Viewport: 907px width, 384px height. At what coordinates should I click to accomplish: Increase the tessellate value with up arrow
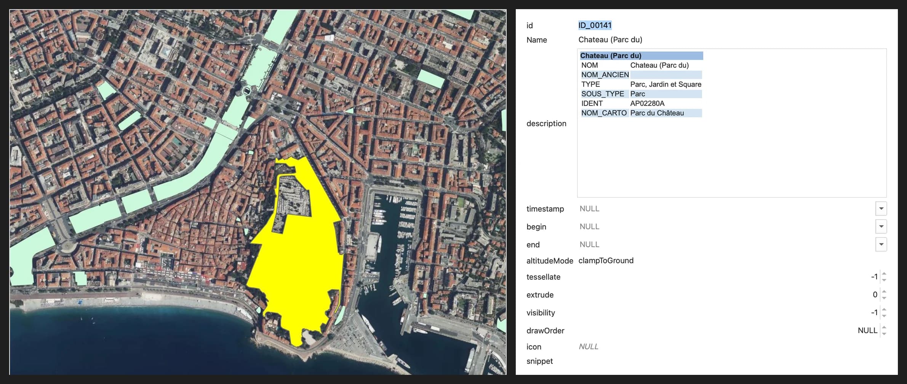[x=884, y=274]
